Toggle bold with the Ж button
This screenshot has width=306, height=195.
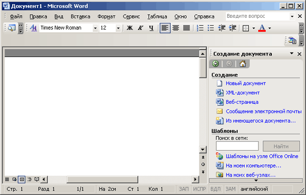[x=130, y=28]
